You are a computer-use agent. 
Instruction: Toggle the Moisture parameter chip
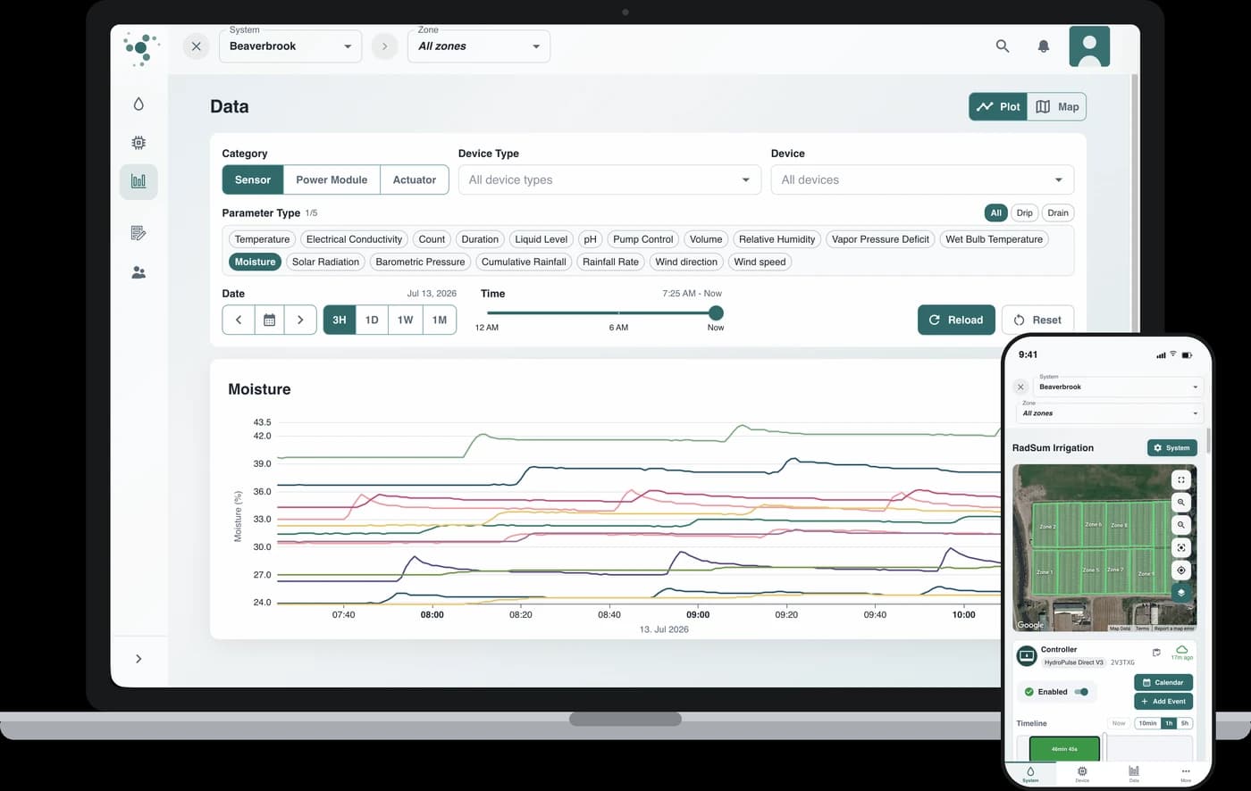click(x=256, y=262)
